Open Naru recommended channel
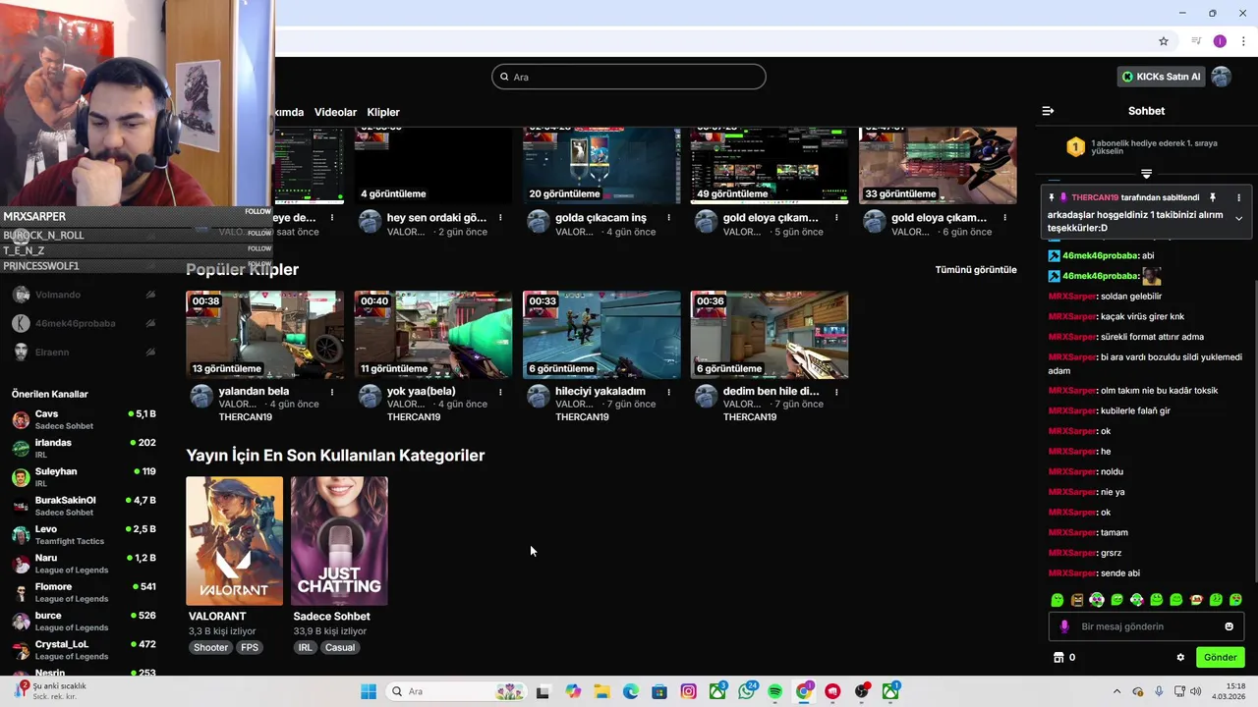Screen dimensions: 1258x707 pos(84,564)
